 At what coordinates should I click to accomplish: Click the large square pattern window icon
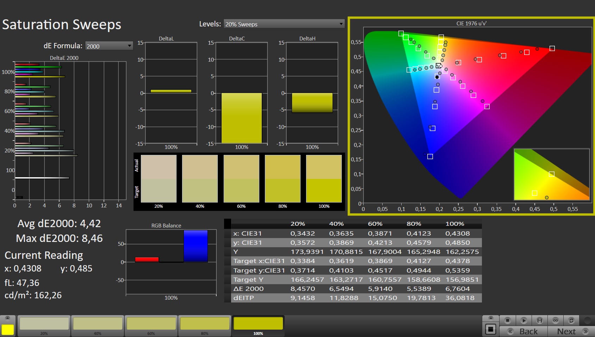click(490, 330)
